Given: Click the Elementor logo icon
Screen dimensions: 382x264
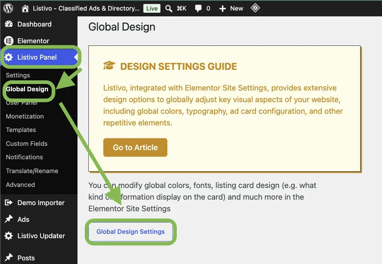Looking at the screenshot, I should (x=9, y=41).
